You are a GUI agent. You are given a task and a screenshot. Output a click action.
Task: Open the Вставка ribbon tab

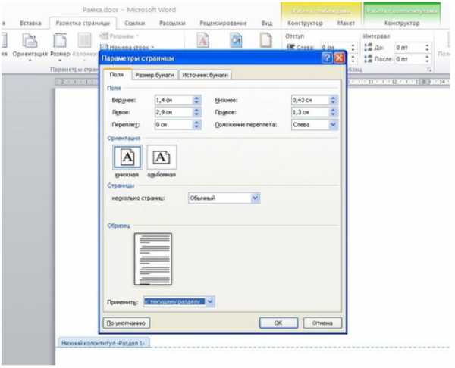point(30,23)
